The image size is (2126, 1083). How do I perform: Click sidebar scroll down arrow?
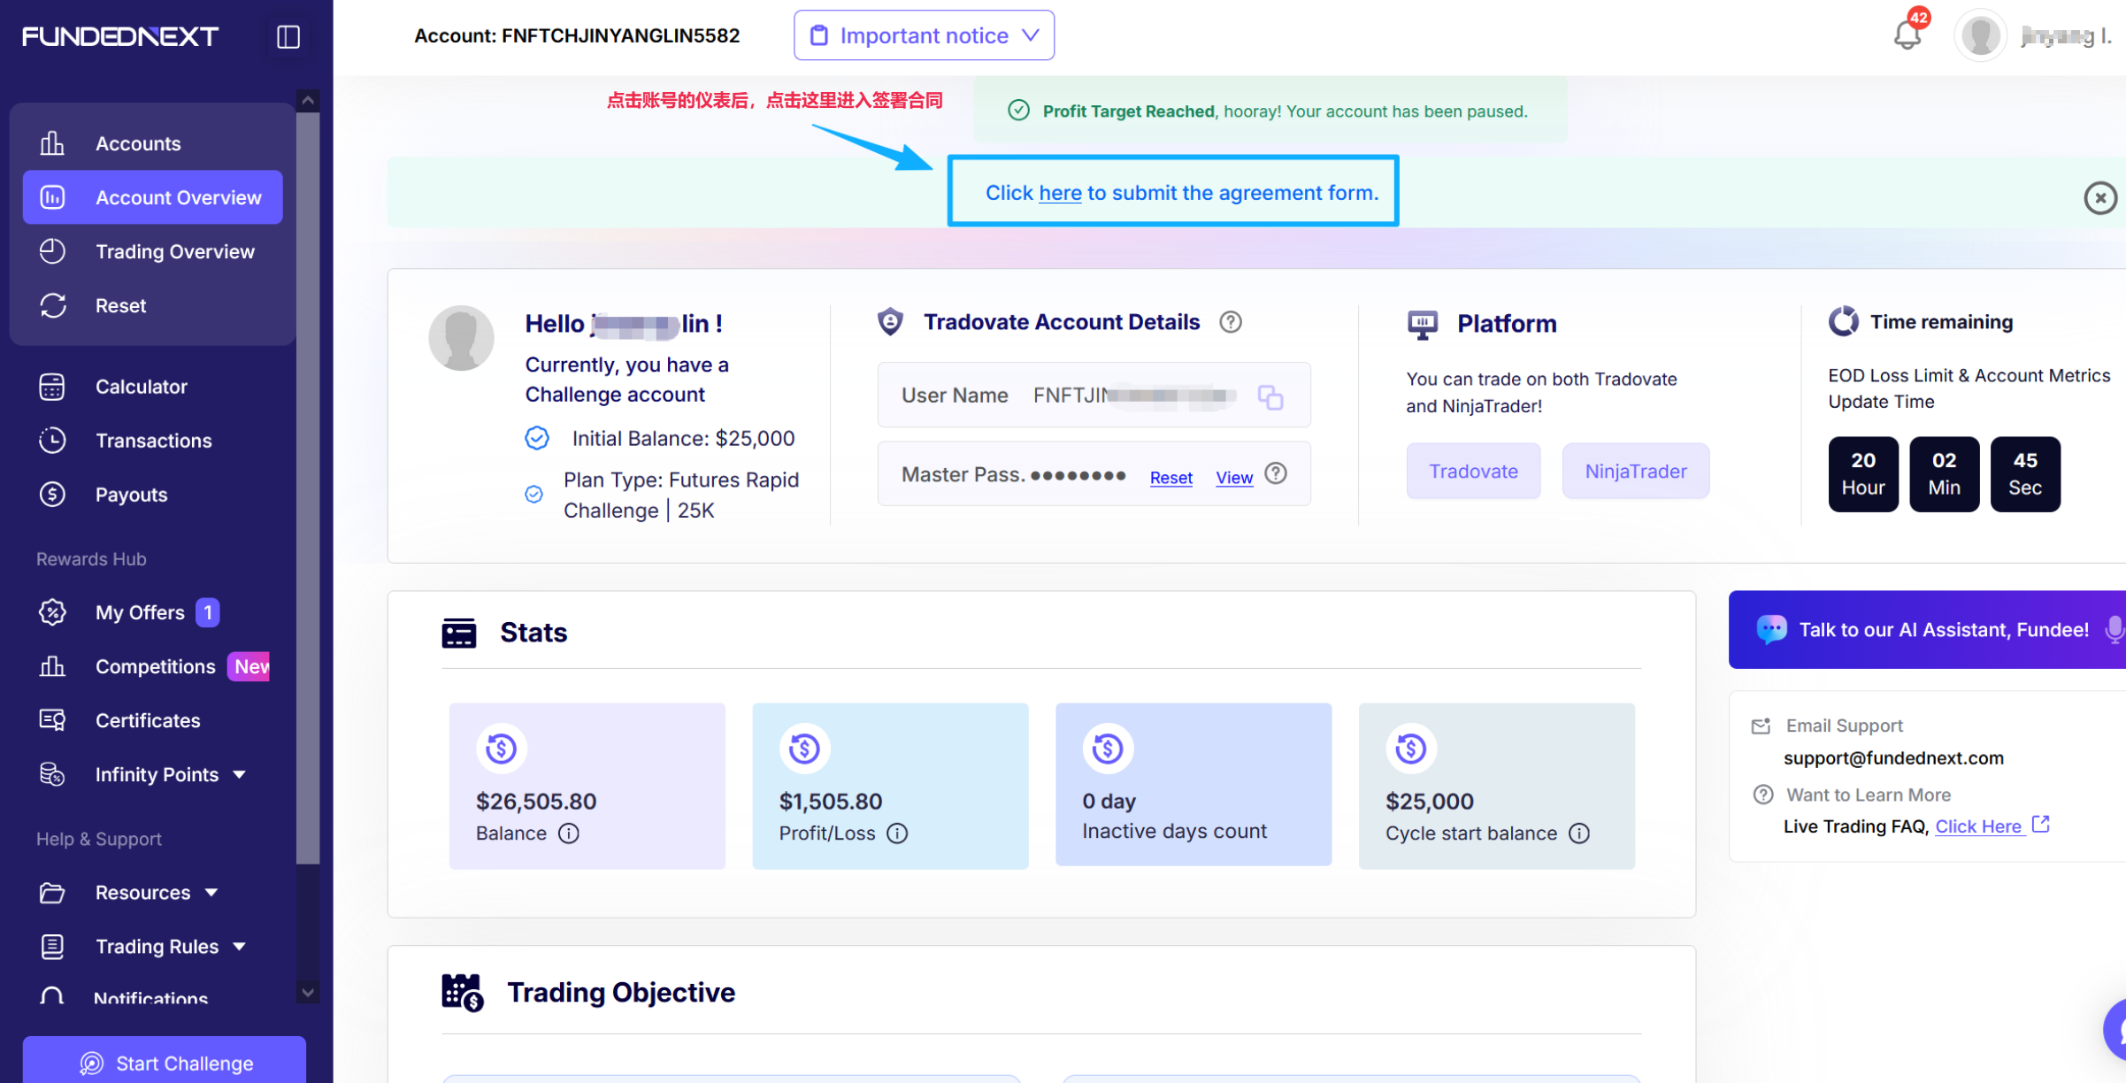click(308, 993)
